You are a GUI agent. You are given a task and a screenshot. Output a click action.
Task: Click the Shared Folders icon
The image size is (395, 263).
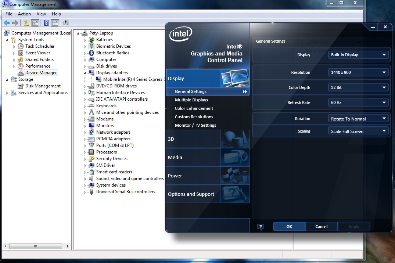(x=21, y=60)
